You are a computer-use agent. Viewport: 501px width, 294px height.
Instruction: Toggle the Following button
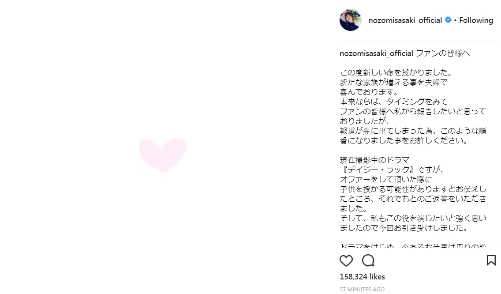pyautogui.click(x=476, y=20)
